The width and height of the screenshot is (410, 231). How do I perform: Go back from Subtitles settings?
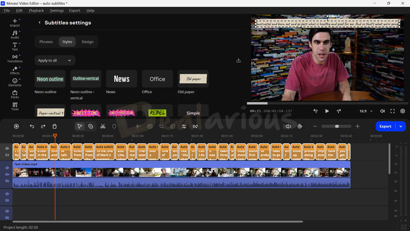click(39, 23)
